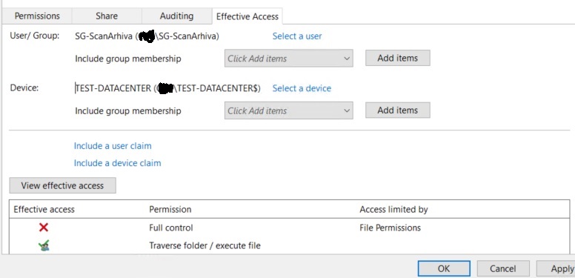Click the green check allowed icon
This screenshot has height=278, width=575.
click(44, 245)
